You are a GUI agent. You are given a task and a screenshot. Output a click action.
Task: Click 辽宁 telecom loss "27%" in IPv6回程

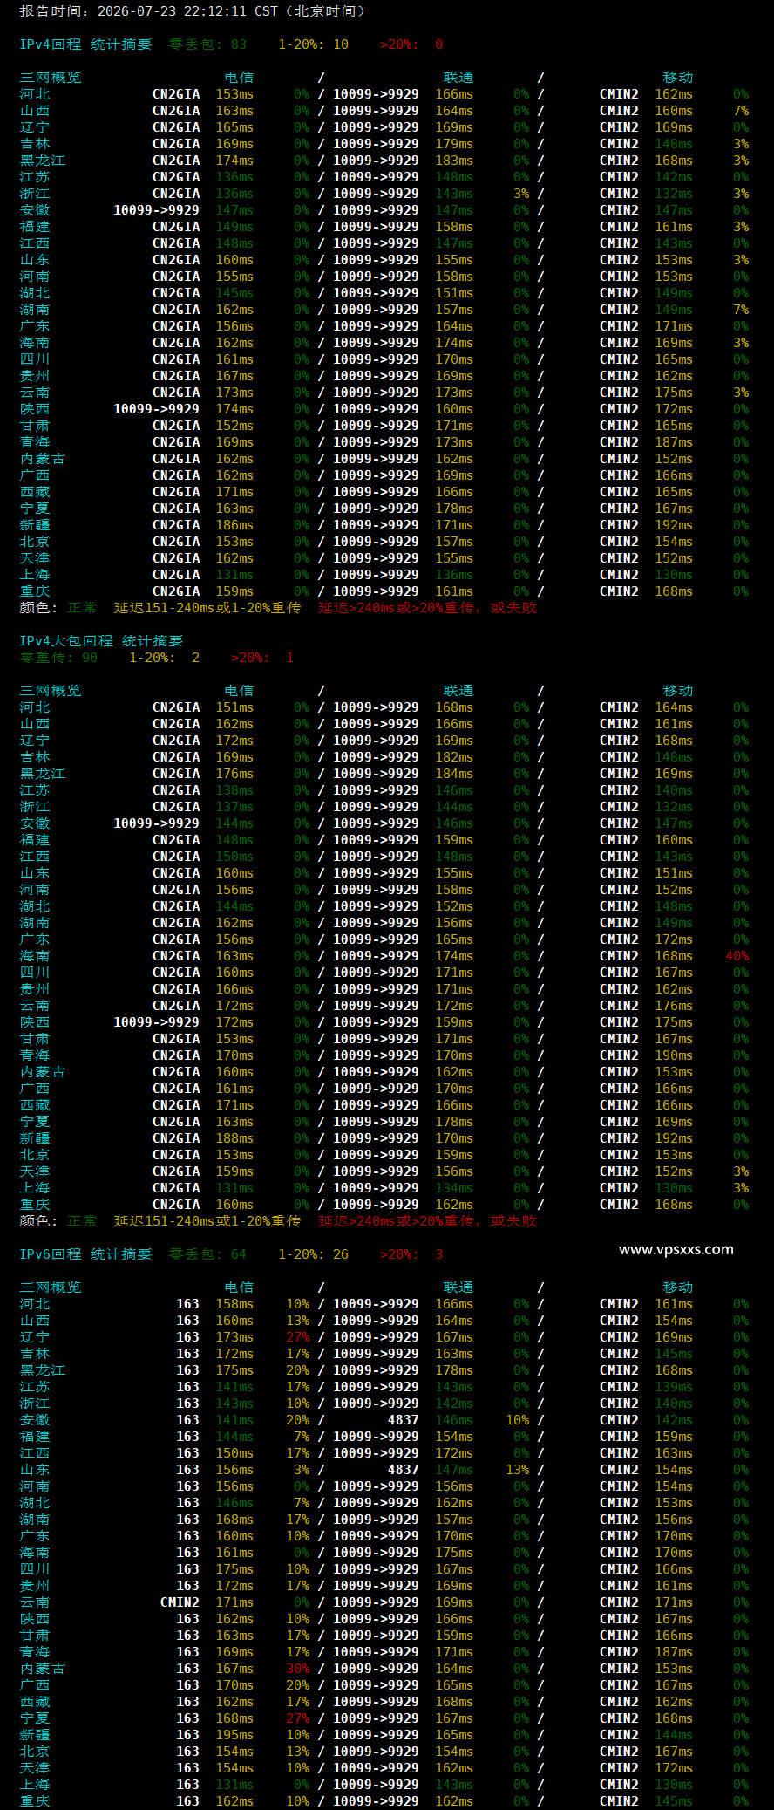pyautogui.click(x=298, y=1337)
